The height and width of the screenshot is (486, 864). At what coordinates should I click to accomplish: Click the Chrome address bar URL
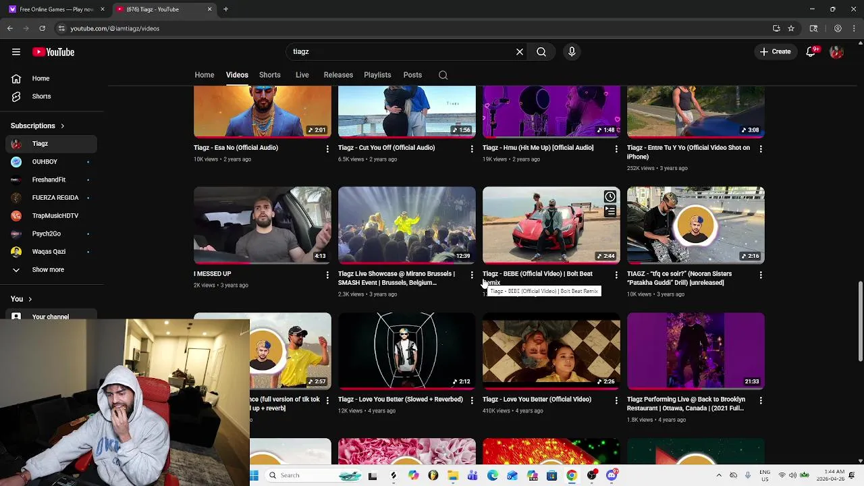pos(115,28)
